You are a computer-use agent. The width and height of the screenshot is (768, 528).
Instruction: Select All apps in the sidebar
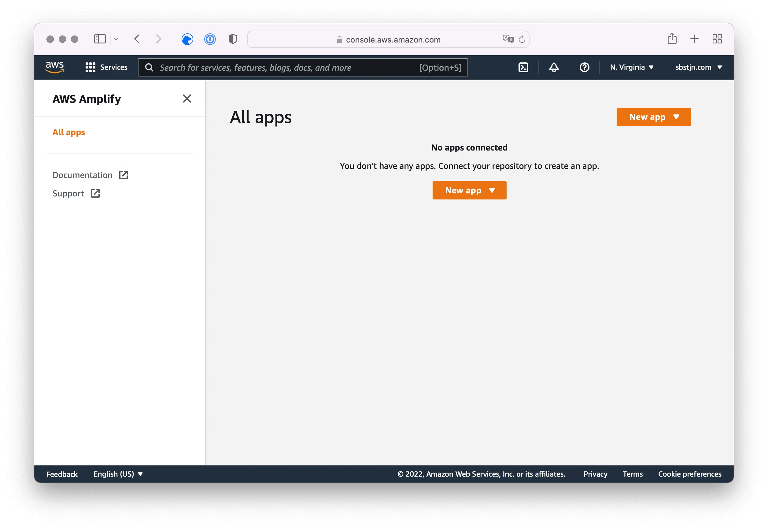click(x=68, y=132)
